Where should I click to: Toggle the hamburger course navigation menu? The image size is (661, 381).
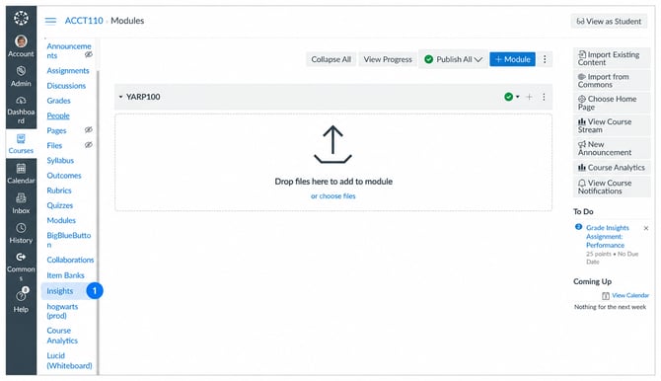click(50, 21)
